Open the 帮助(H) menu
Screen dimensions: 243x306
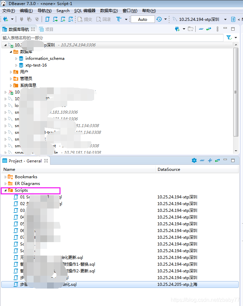click(149, 11)
